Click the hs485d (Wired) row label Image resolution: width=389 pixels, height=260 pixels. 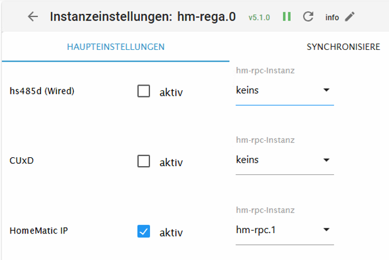point(42,91)
